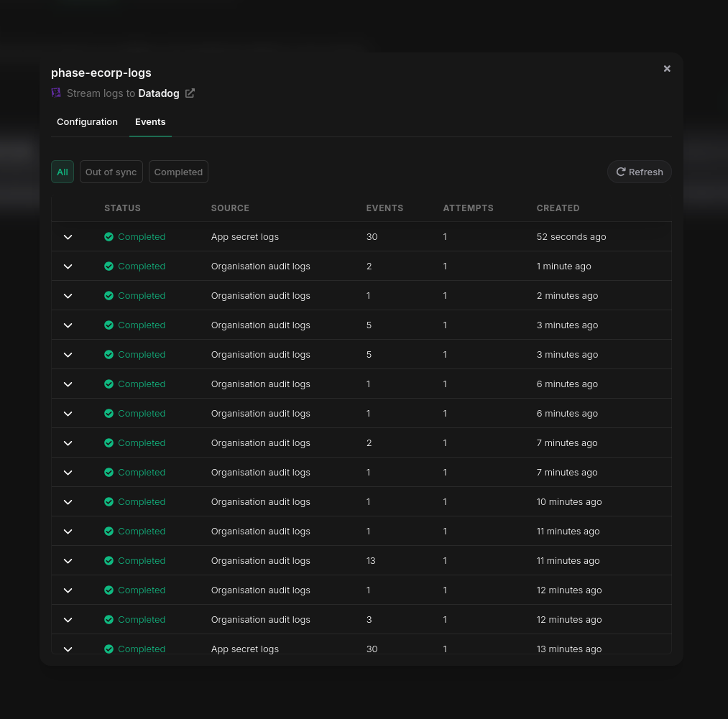
Task: Click '1 minute ago' timestamp
Action: click(x=563, y=266)
